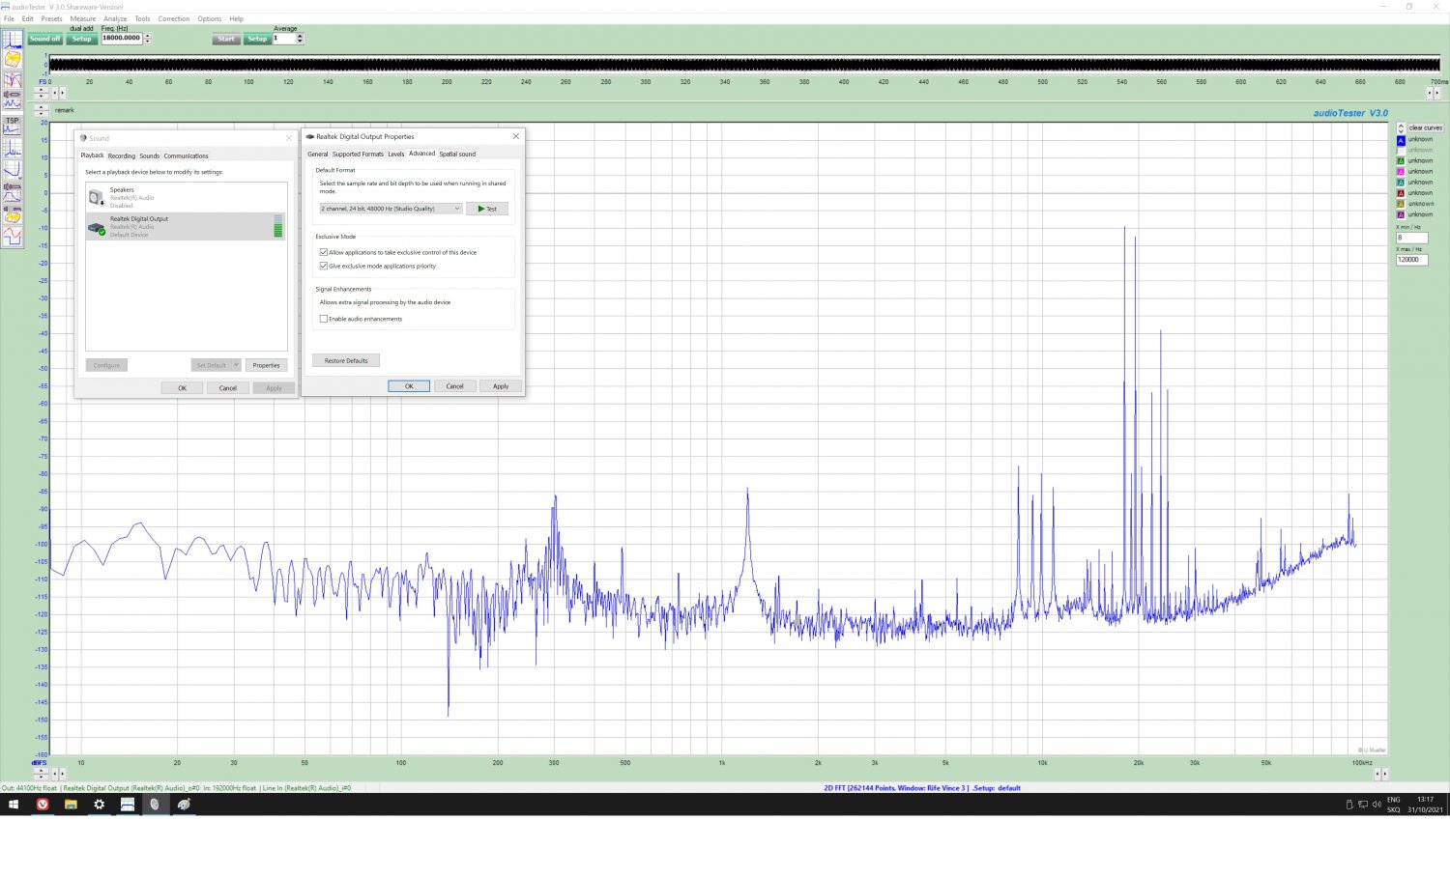Click the Test button for default format

(487, 209)
